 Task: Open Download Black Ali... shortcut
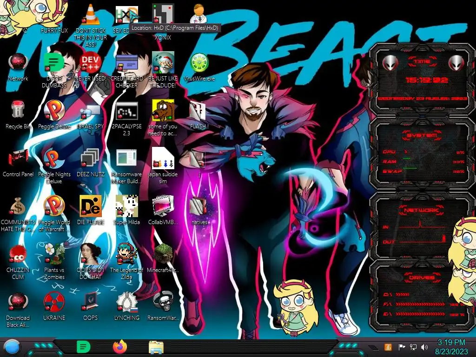coord(18,310)
